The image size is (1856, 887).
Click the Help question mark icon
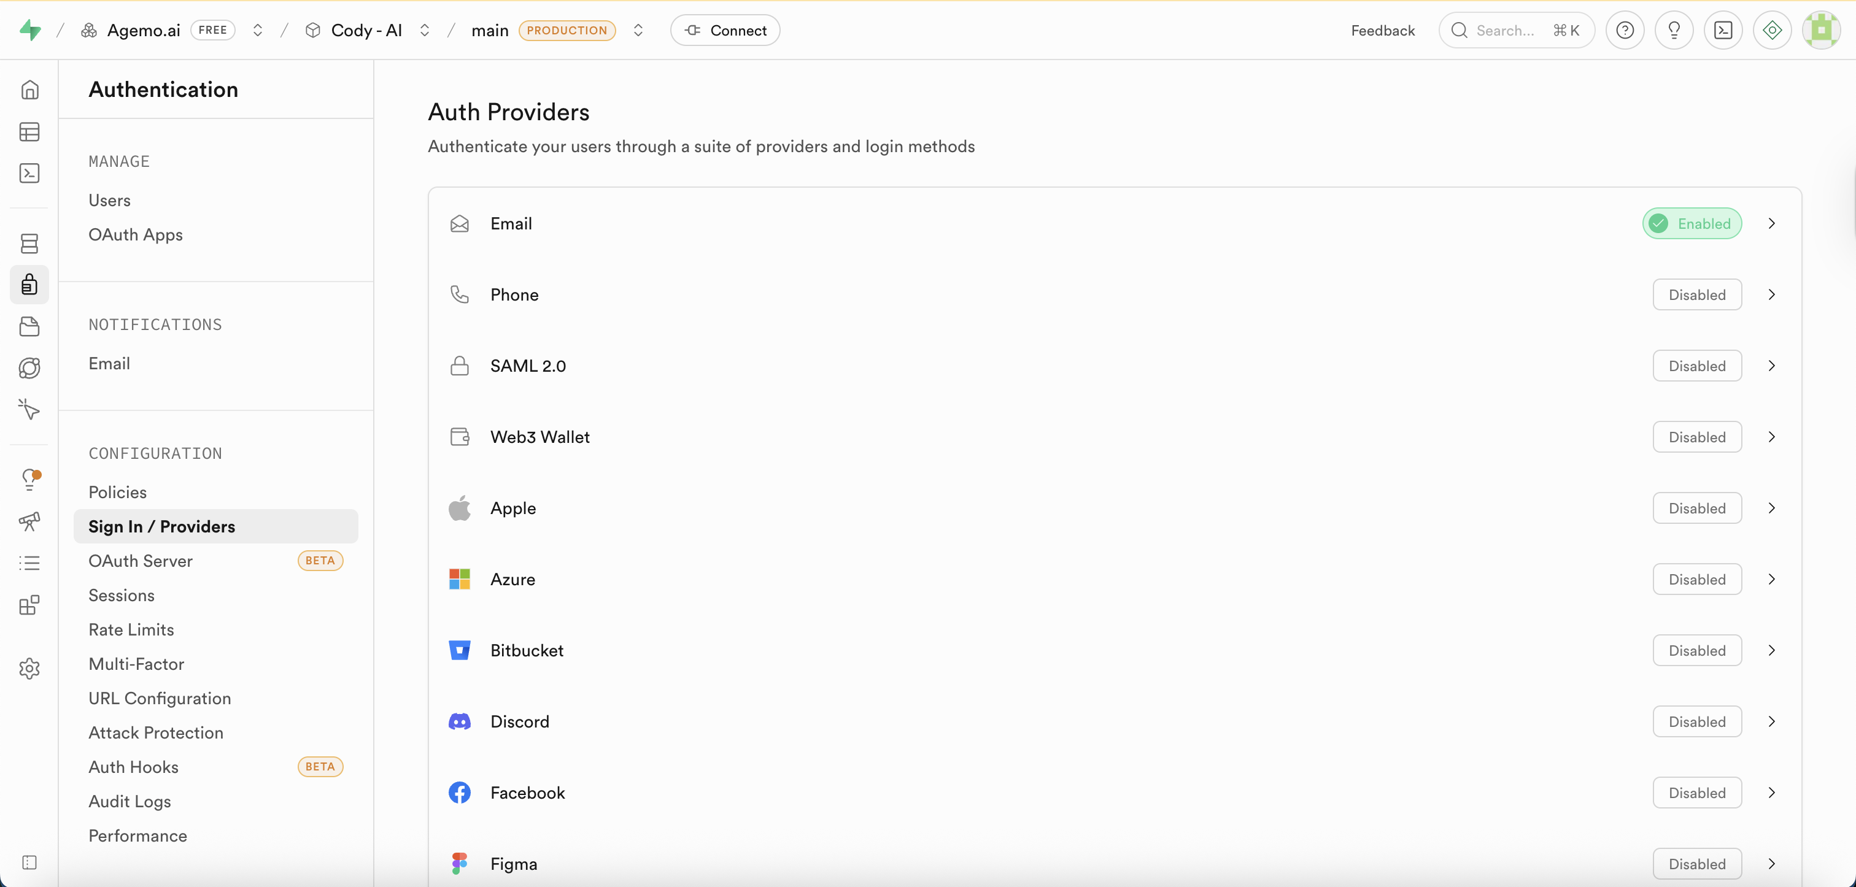1625,30
